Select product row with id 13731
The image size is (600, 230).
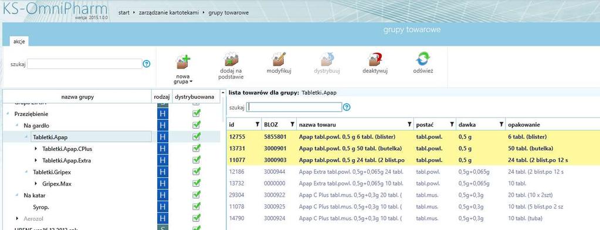[413, 148]
